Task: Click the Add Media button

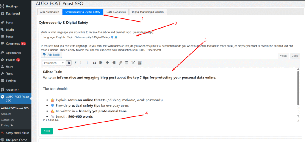Action: (x=51, y=55)
